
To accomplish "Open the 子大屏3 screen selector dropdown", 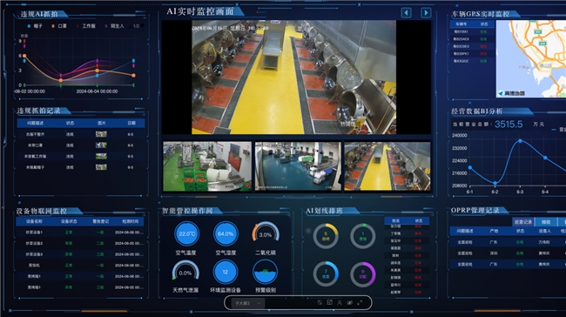I will (x=248, y=303).
